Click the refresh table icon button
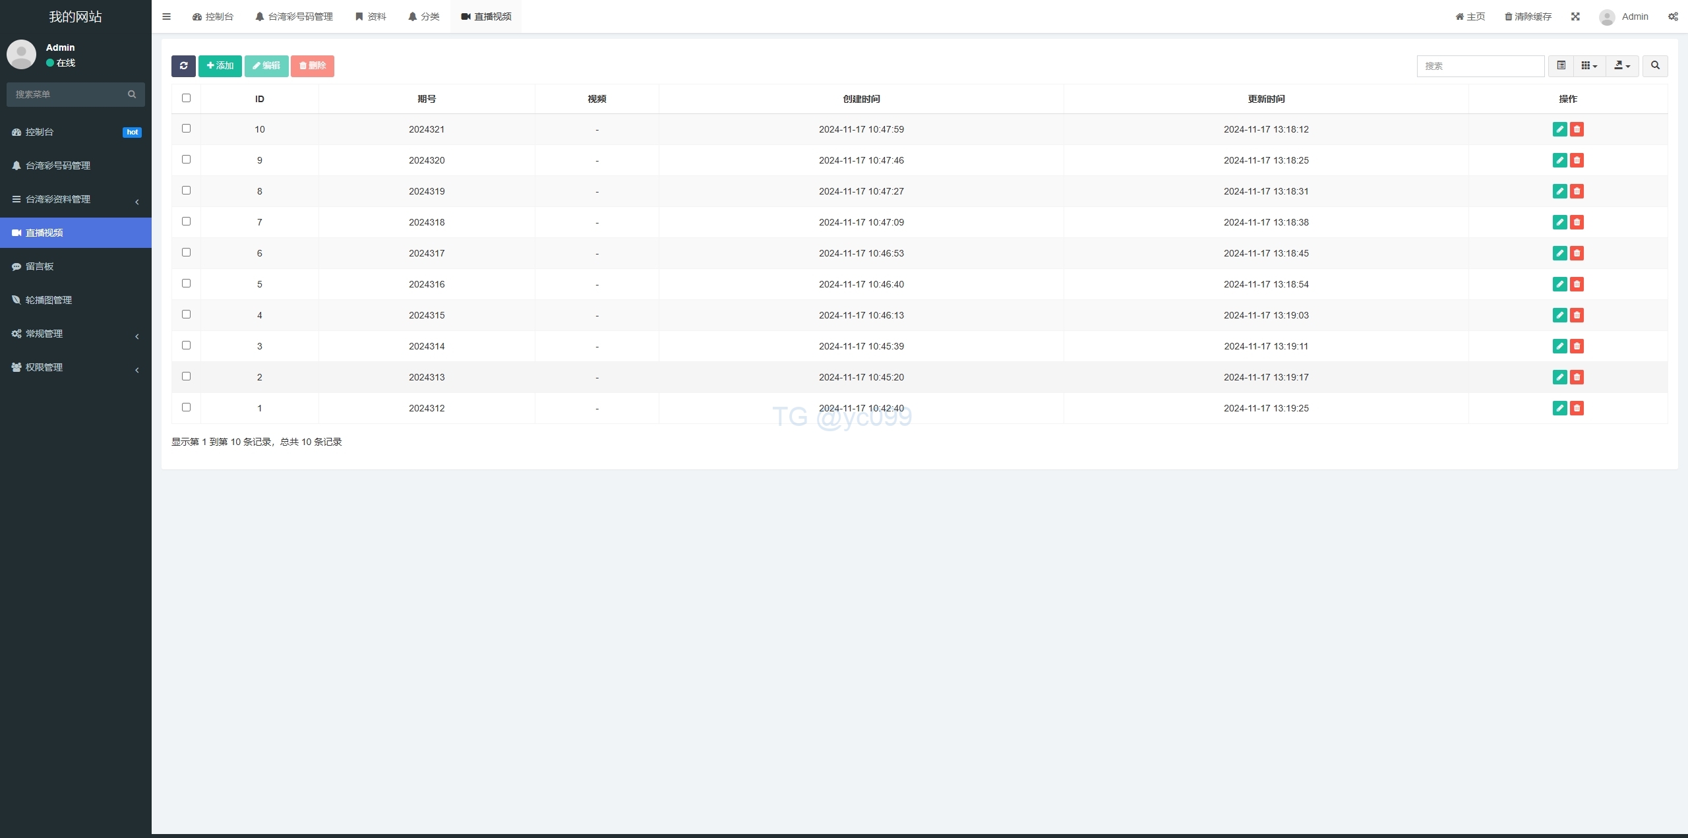 183,66
